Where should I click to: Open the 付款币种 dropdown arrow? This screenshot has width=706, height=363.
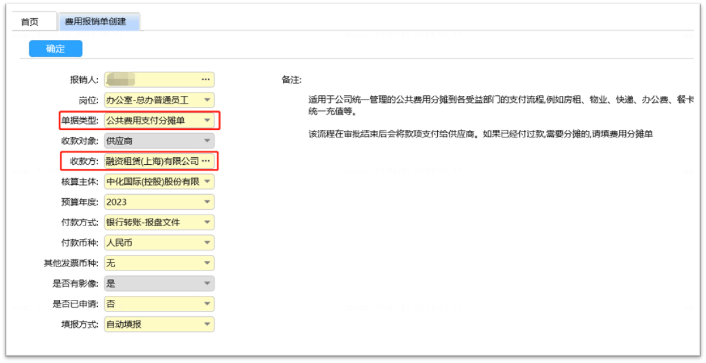click(x=207, y=243)
